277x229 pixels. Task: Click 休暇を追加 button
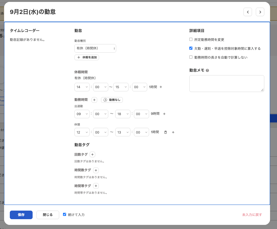[x=87, y=57]
